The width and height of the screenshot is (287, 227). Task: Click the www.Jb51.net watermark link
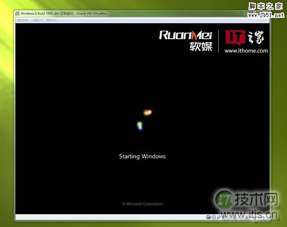click(266, 15)
